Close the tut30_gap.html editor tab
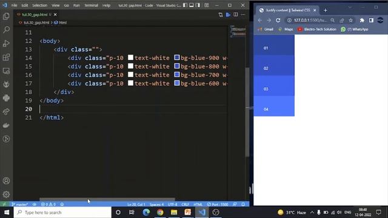The width and height of the screenshot is (388, 218). 55,15
